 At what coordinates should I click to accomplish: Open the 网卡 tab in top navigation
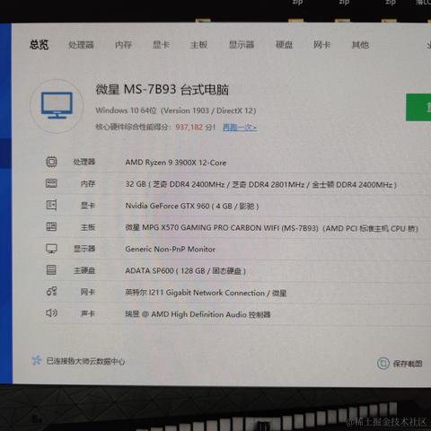coord(321,45)
